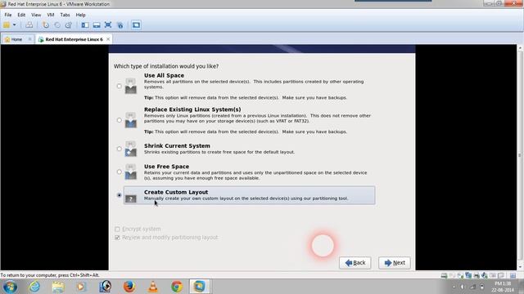Click the Create Custom Layout question-mark icon

coord(131,198)
